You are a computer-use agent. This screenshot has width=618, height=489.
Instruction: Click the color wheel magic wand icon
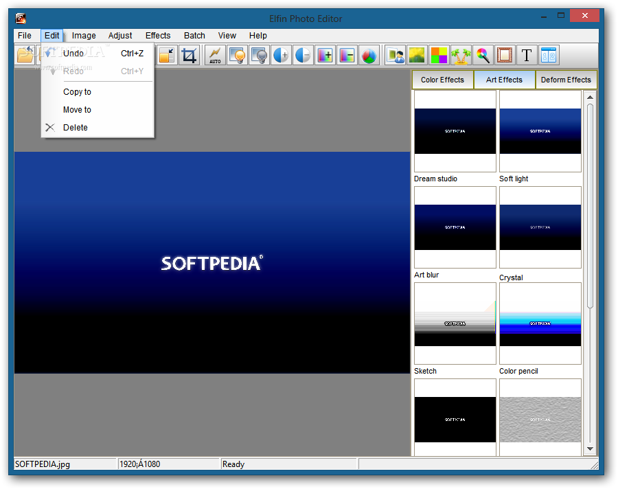[483, 55]
